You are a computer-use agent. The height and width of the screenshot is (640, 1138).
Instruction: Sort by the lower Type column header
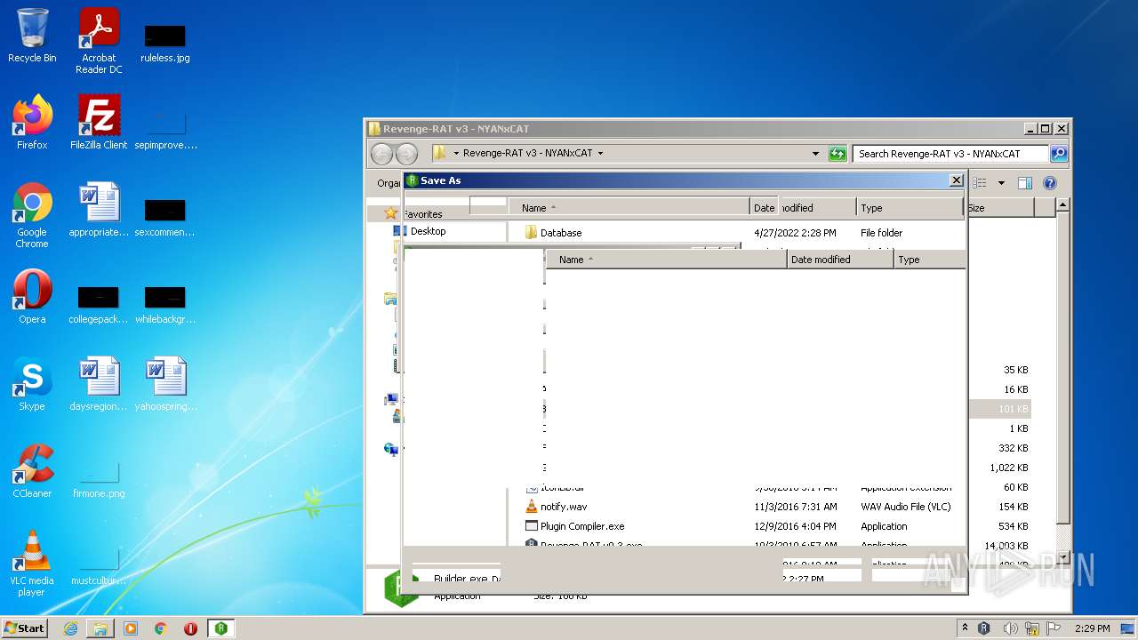pos(929,260)
